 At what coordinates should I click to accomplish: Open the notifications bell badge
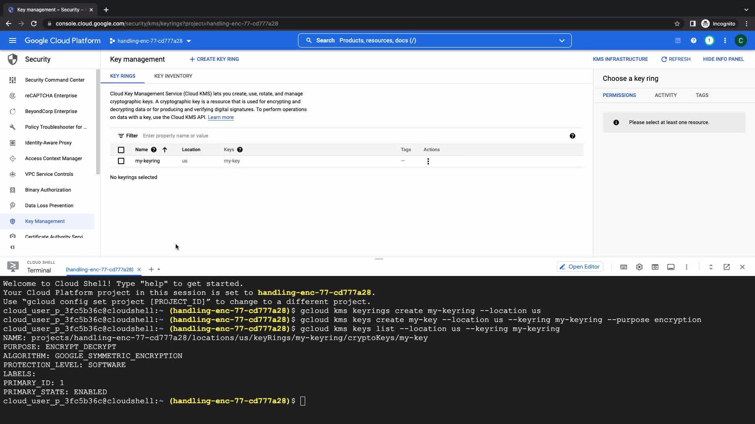click(709, 40)
